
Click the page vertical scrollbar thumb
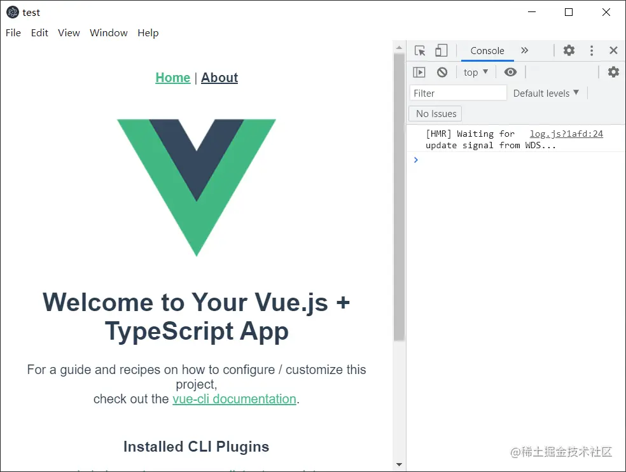point(399,197)
